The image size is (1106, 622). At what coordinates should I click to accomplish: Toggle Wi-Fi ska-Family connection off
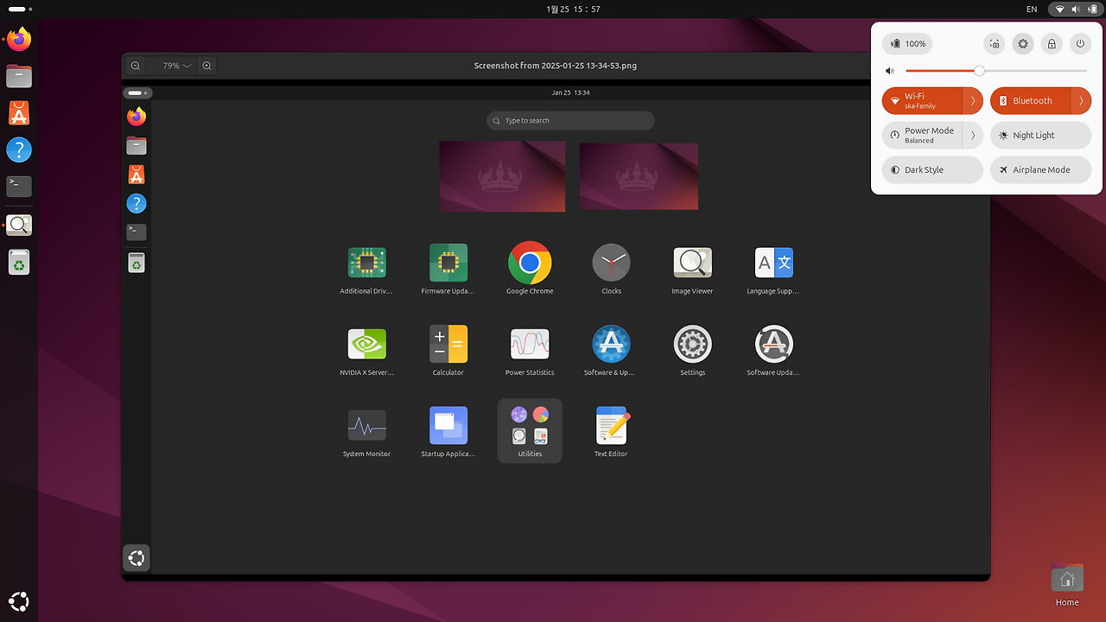coord(921,100)
